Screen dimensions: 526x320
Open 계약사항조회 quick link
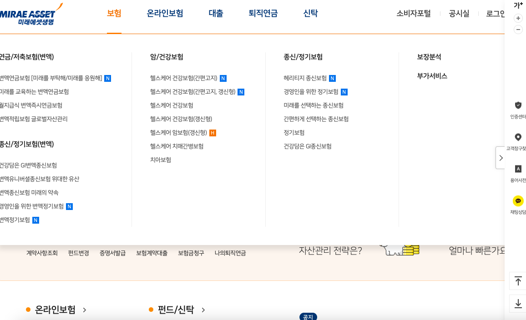click(x=42, y=253)
